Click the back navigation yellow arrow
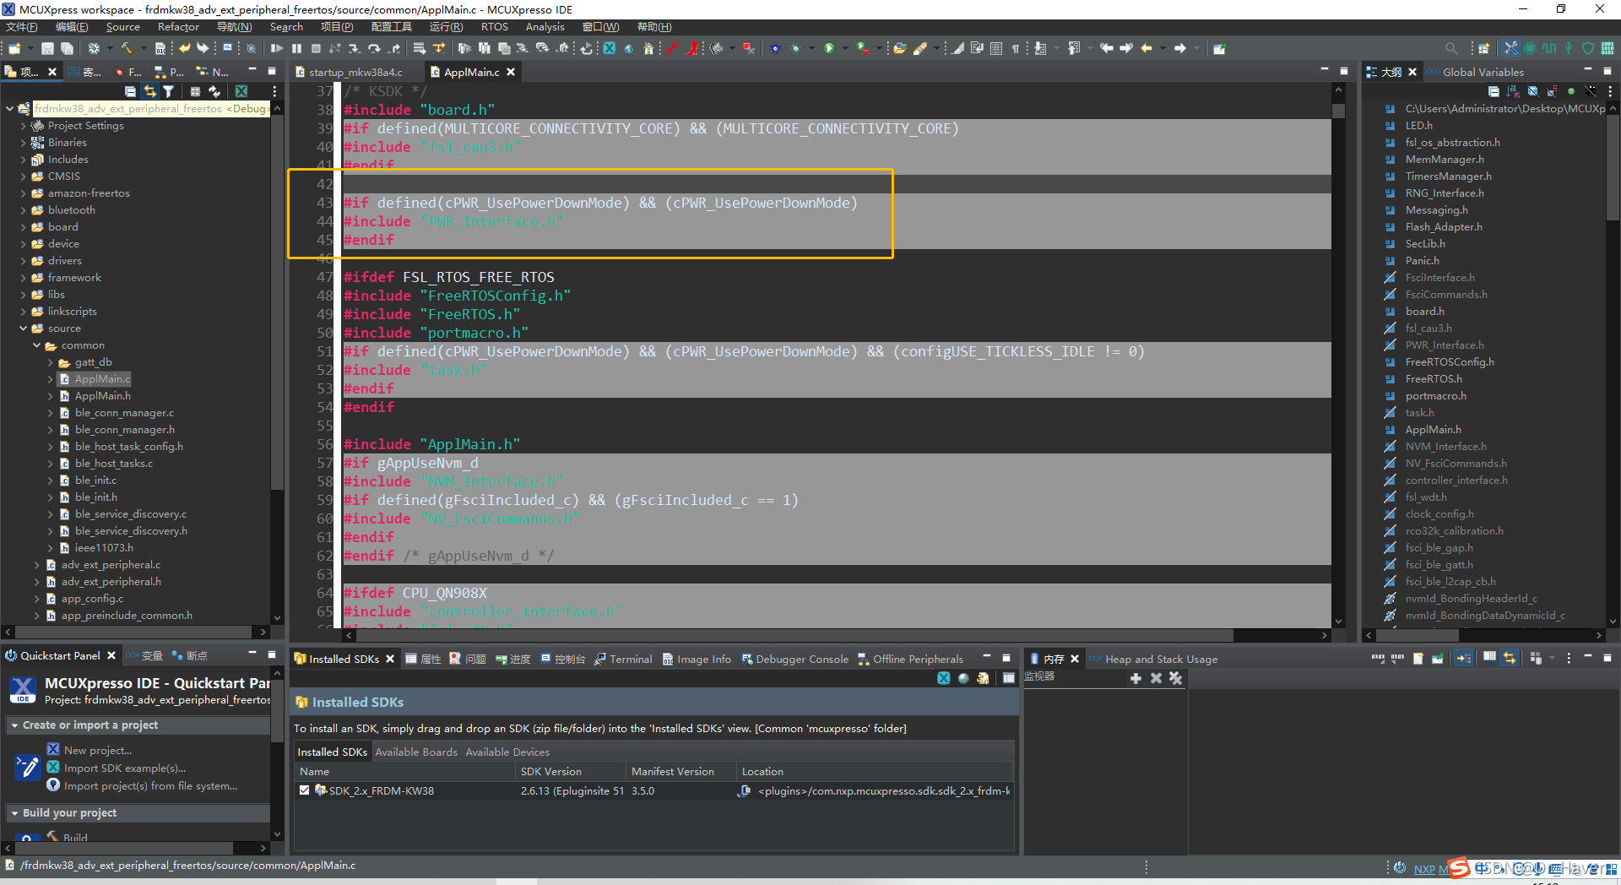 pos(1147,49)
